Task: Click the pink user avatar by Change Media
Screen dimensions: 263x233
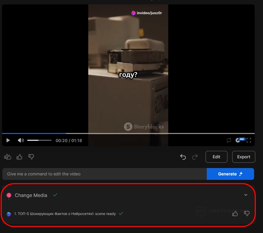Action: pyautogui.click(x=9, y=195)
